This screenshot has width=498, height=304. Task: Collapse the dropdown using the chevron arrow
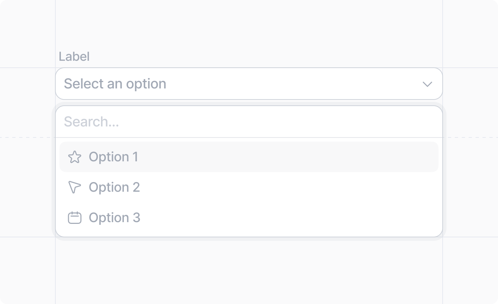(427, 84)
